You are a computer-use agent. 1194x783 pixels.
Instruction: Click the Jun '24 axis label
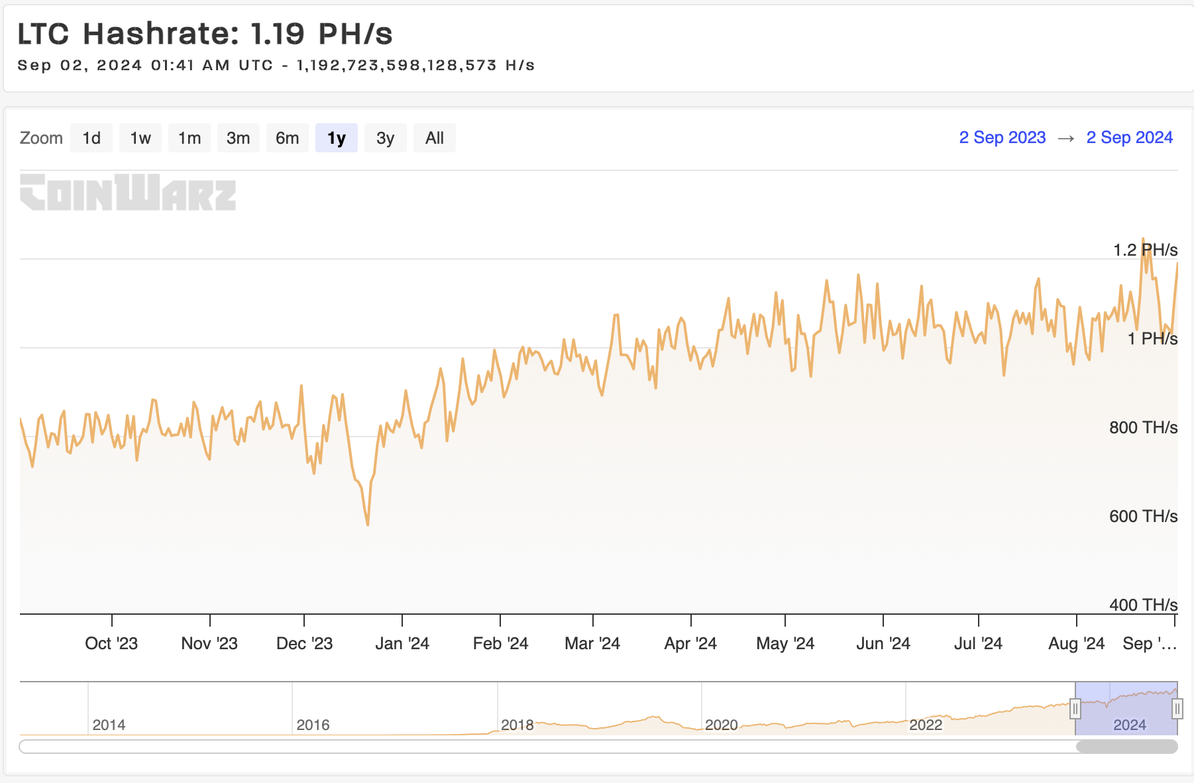click(883, 643)
